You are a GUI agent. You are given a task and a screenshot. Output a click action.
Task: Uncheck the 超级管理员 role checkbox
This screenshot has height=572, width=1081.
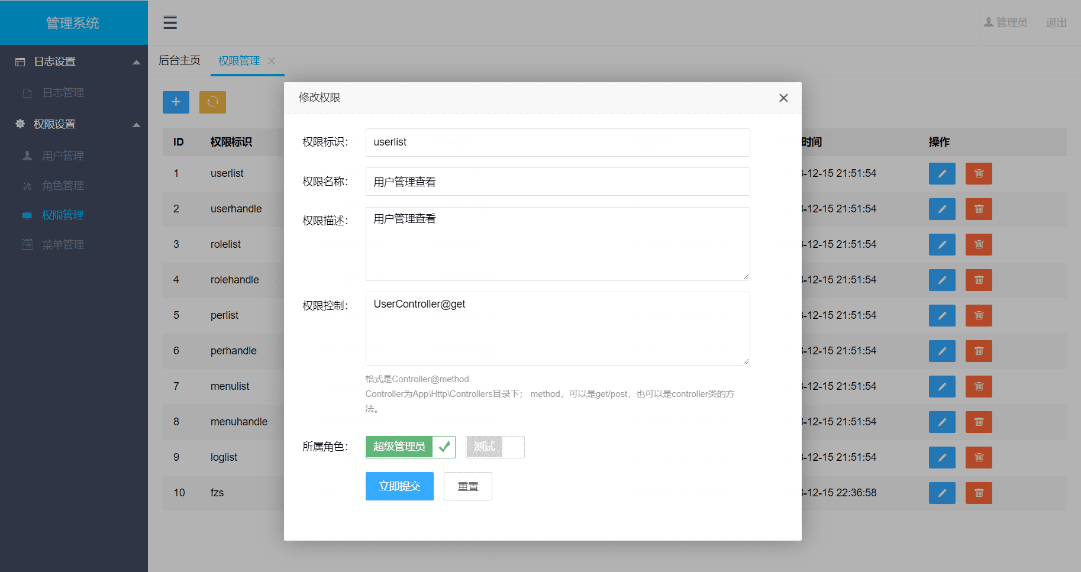410,447
